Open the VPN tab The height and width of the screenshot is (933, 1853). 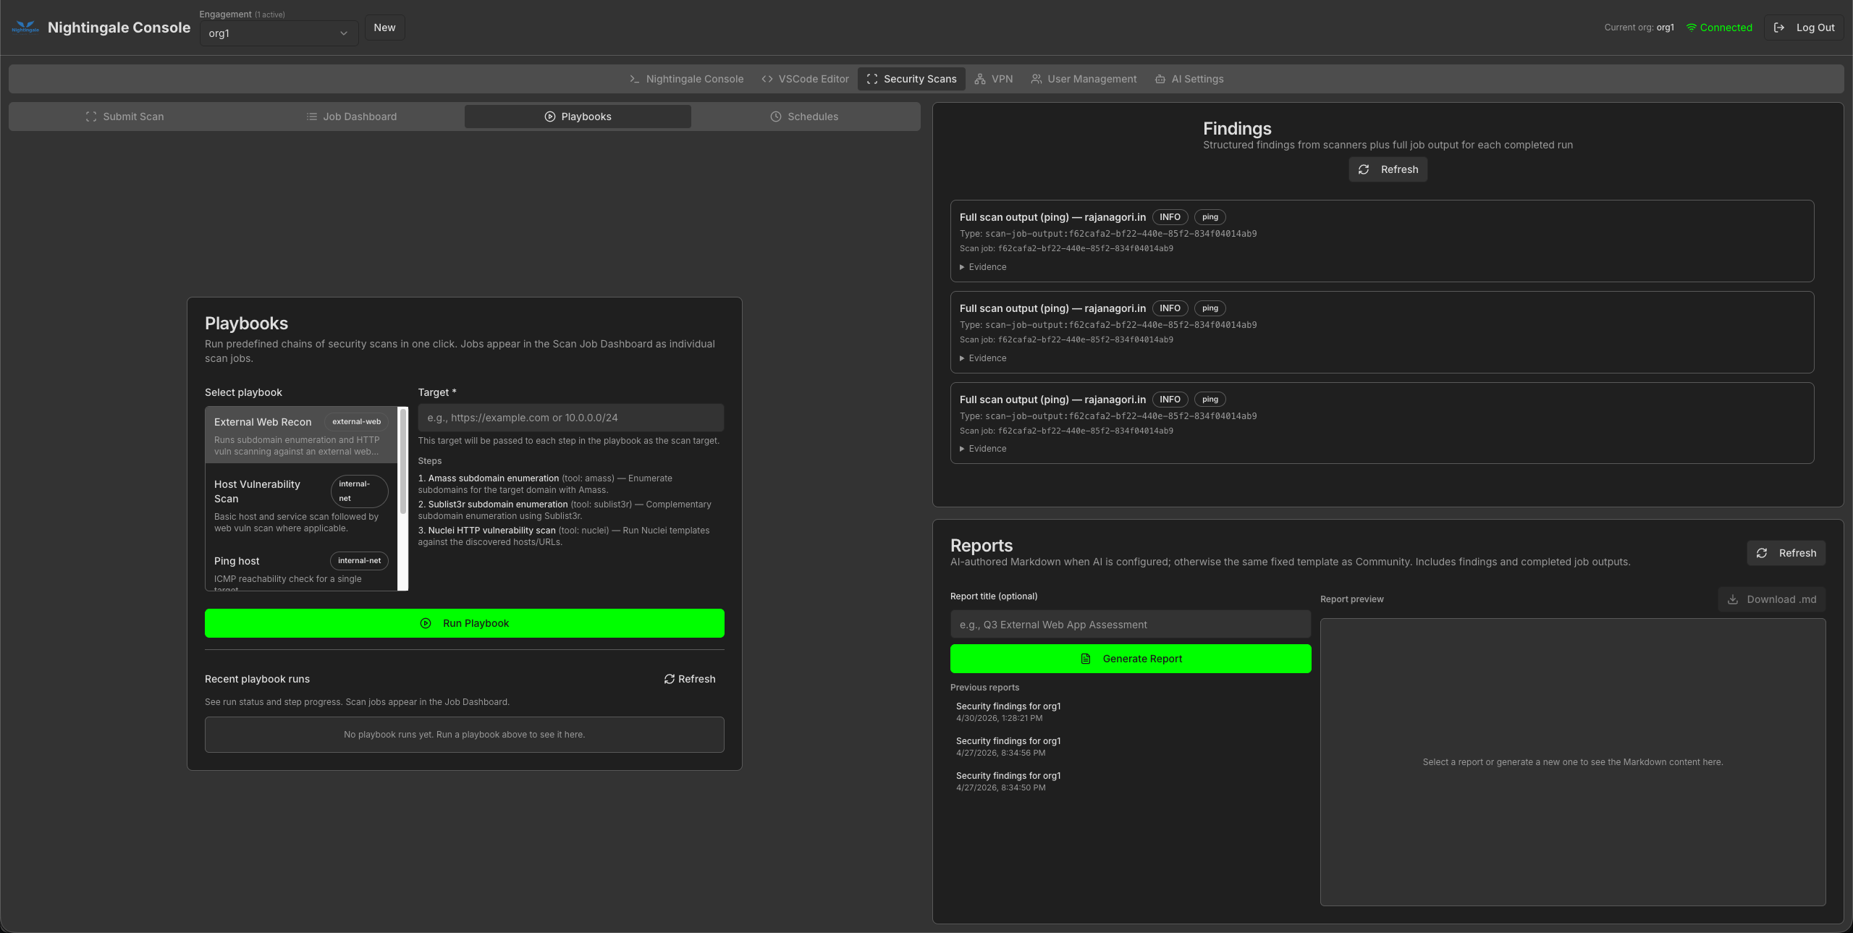[994, 79]
